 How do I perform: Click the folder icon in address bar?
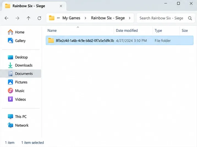coord(51,18)
